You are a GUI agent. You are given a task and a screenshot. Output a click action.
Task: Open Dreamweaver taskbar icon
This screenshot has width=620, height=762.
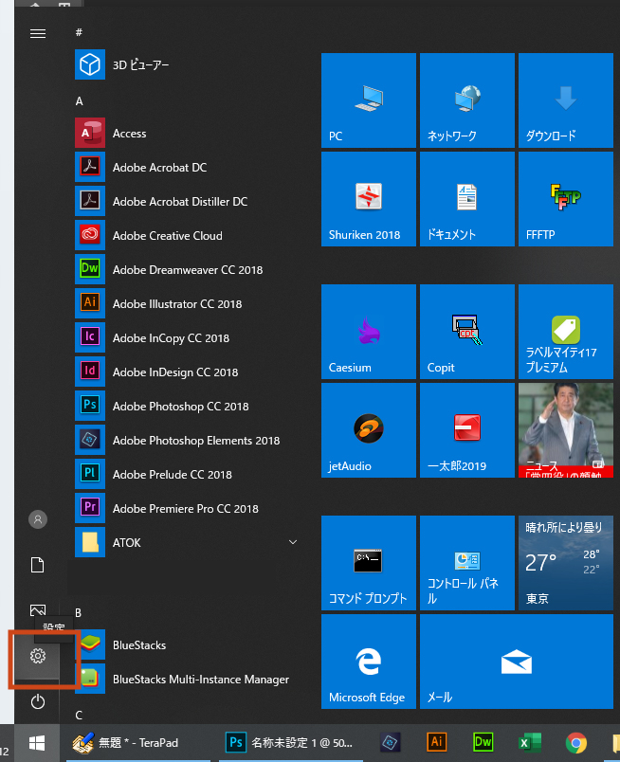483,742
